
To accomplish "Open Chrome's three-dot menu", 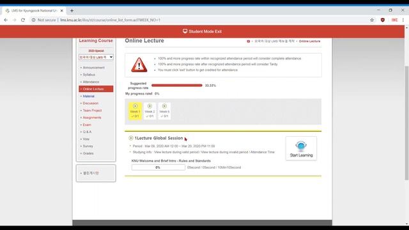I will coord(403,20).
